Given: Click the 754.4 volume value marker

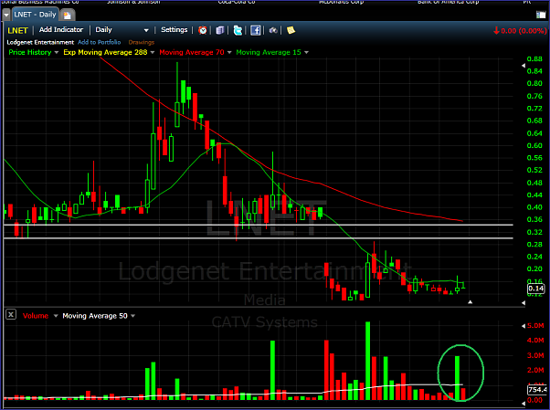Looking at the screenshot, I should pyautogui.click(x=537, y=390).
